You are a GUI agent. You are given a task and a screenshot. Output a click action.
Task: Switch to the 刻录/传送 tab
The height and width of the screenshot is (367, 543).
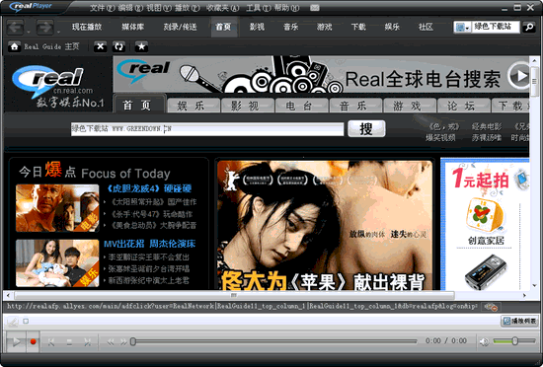[181, 27]
